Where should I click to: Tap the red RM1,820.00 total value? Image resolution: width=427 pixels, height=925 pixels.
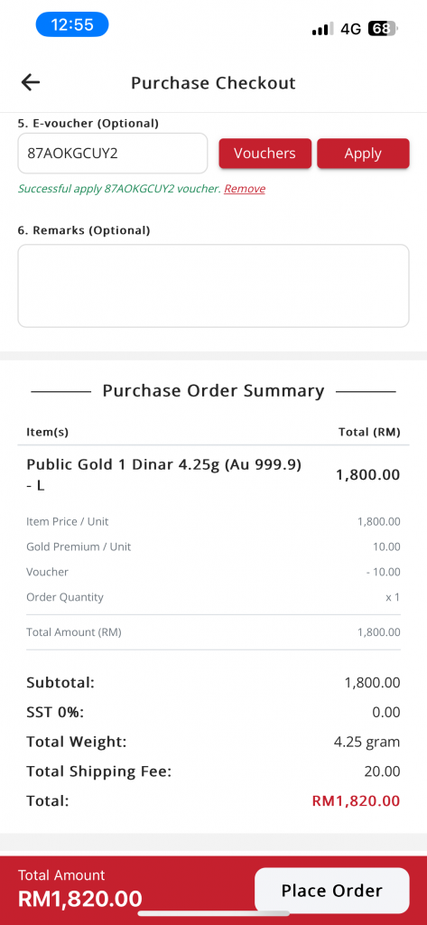tap(356, 801)
